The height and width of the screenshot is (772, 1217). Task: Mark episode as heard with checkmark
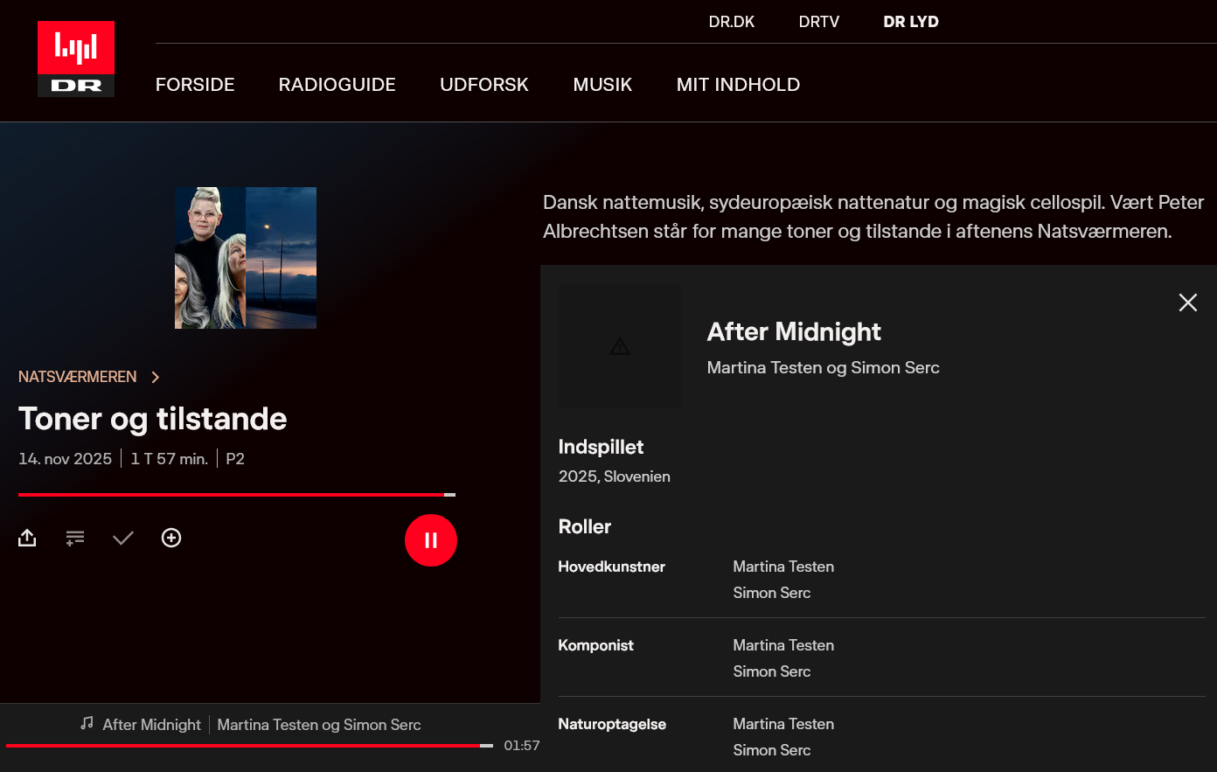coord(123,538)
